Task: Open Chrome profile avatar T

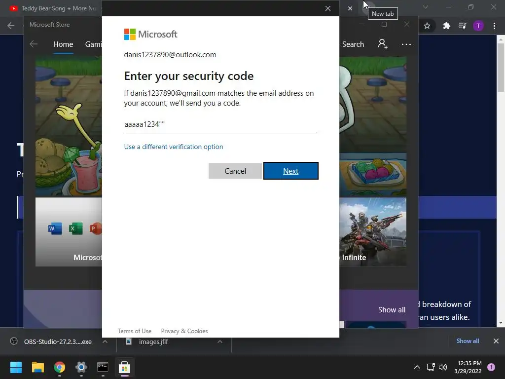Action: coord(478,26)
